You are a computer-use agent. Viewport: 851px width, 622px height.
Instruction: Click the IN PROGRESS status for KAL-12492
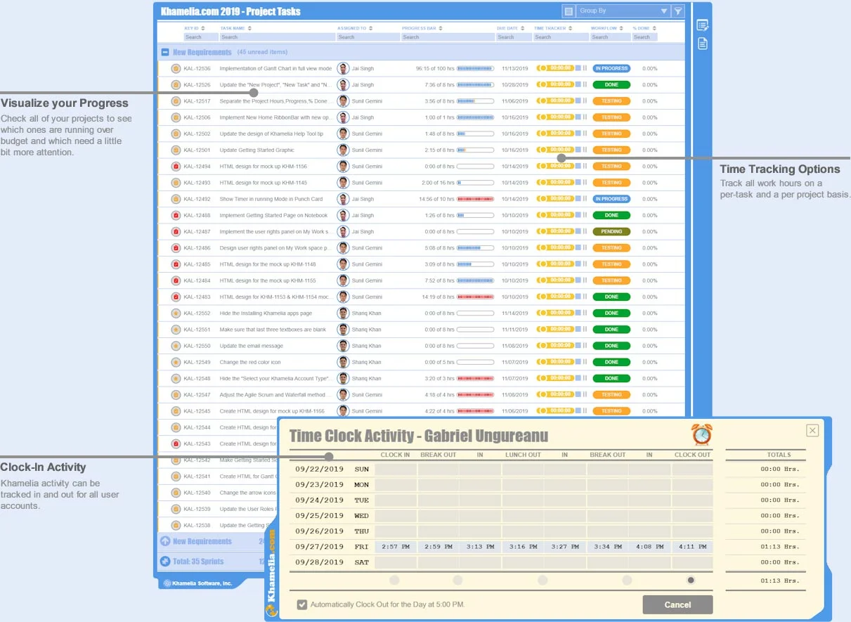pos(611,199)
